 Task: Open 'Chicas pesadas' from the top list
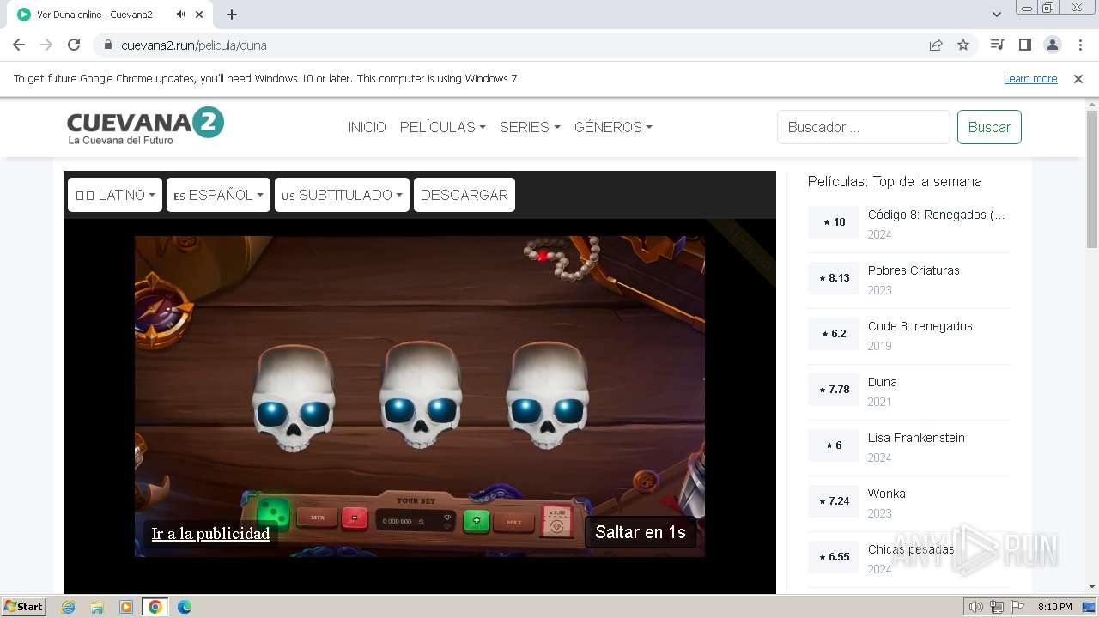911,549
